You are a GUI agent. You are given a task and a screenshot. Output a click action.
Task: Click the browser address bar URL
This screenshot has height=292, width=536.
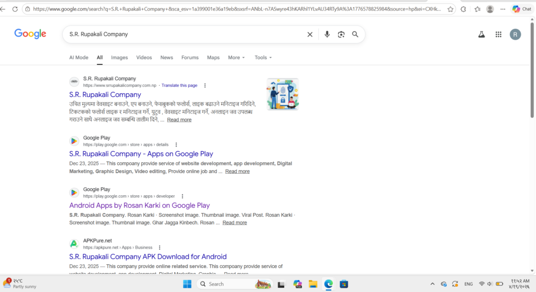click(237, 9)
